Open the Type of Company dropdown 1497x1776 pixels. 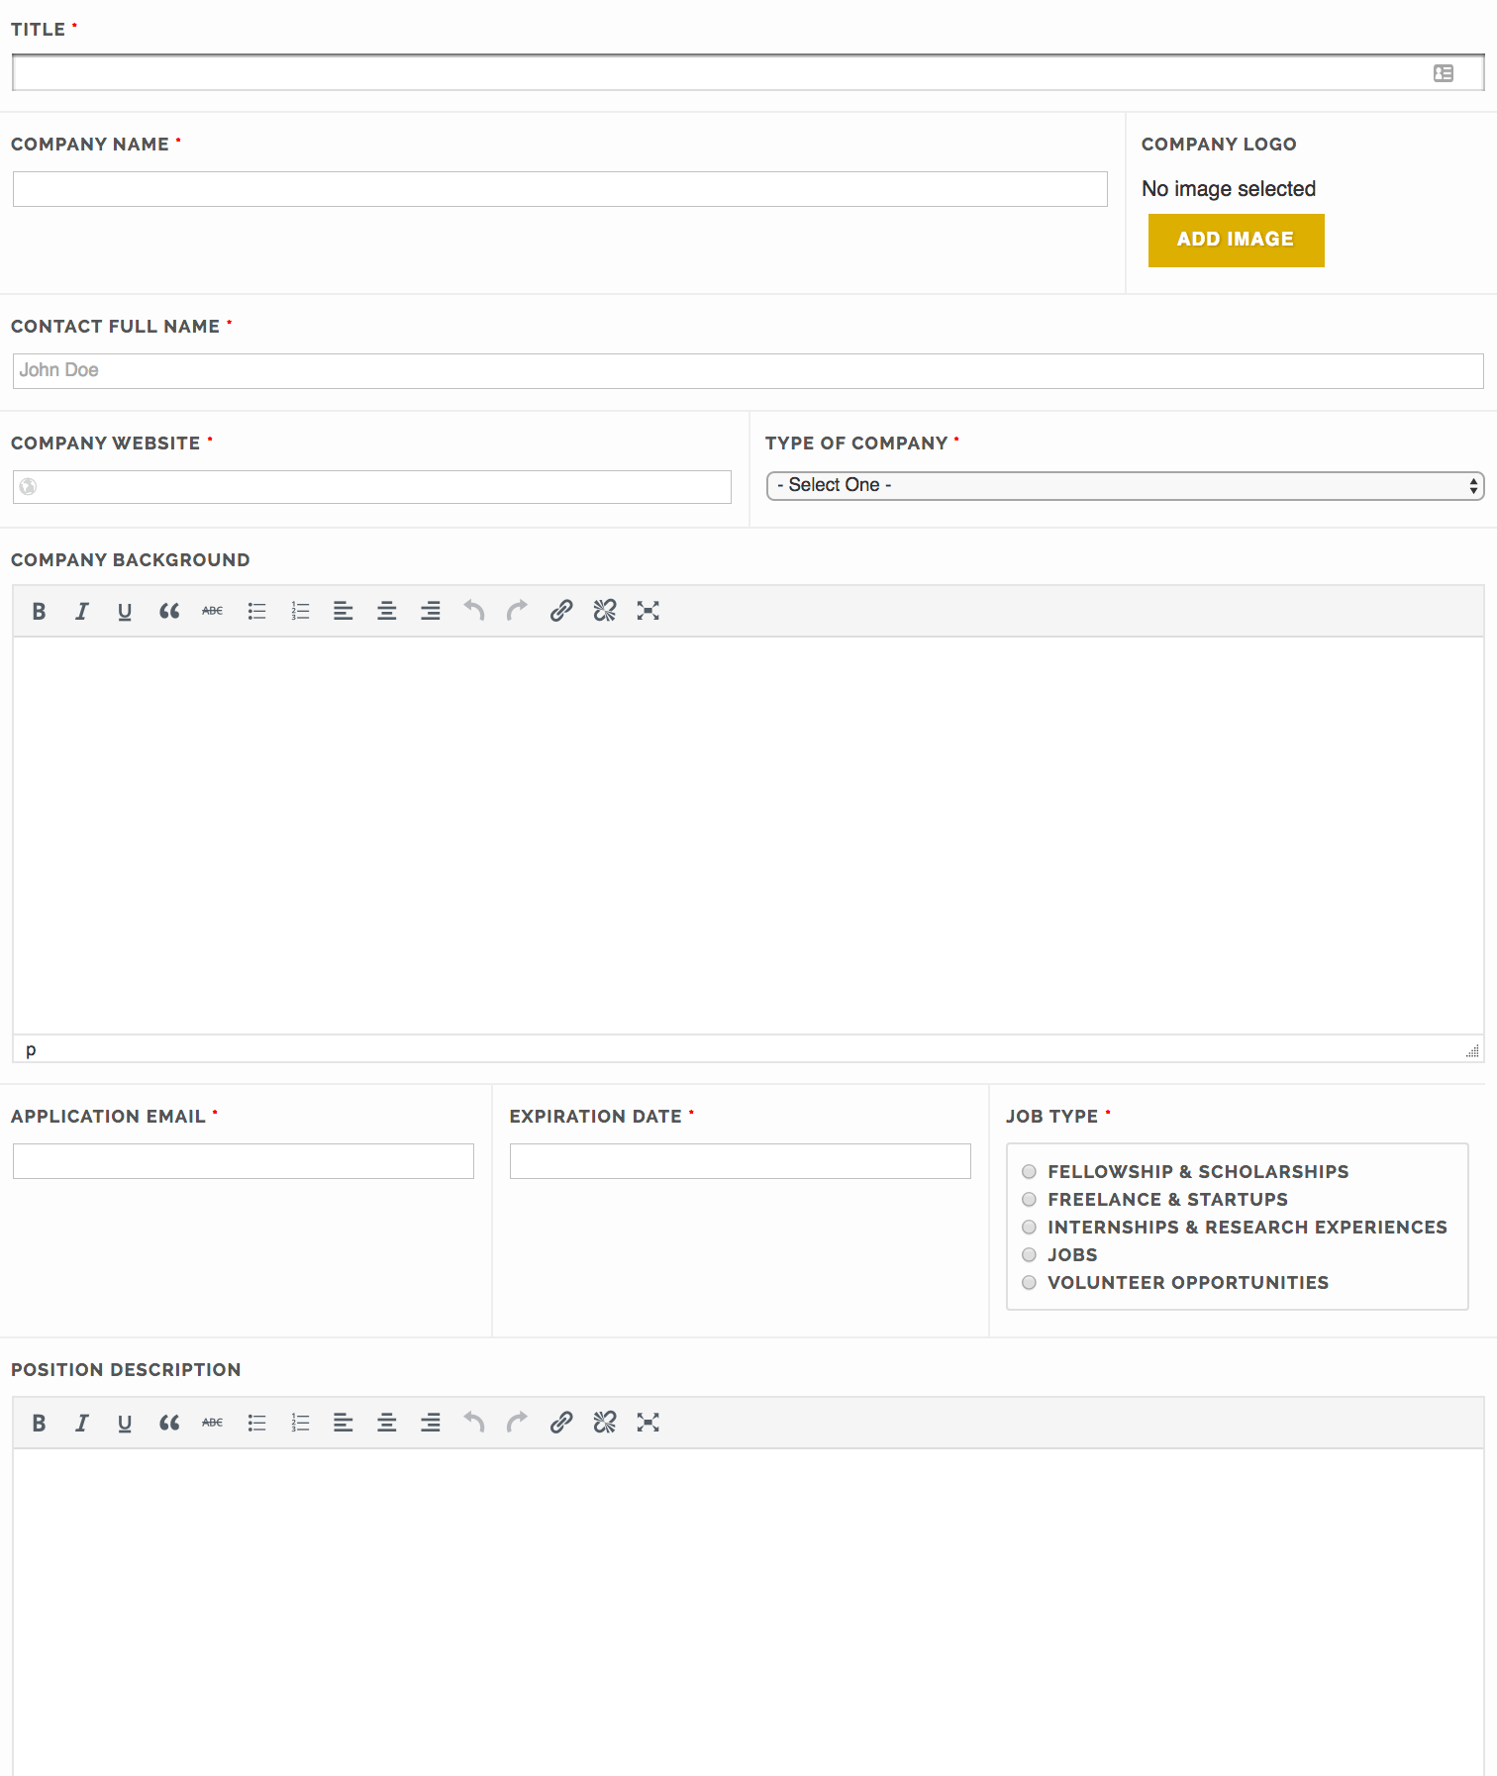pyautogui.click(x=1125, y=485)
